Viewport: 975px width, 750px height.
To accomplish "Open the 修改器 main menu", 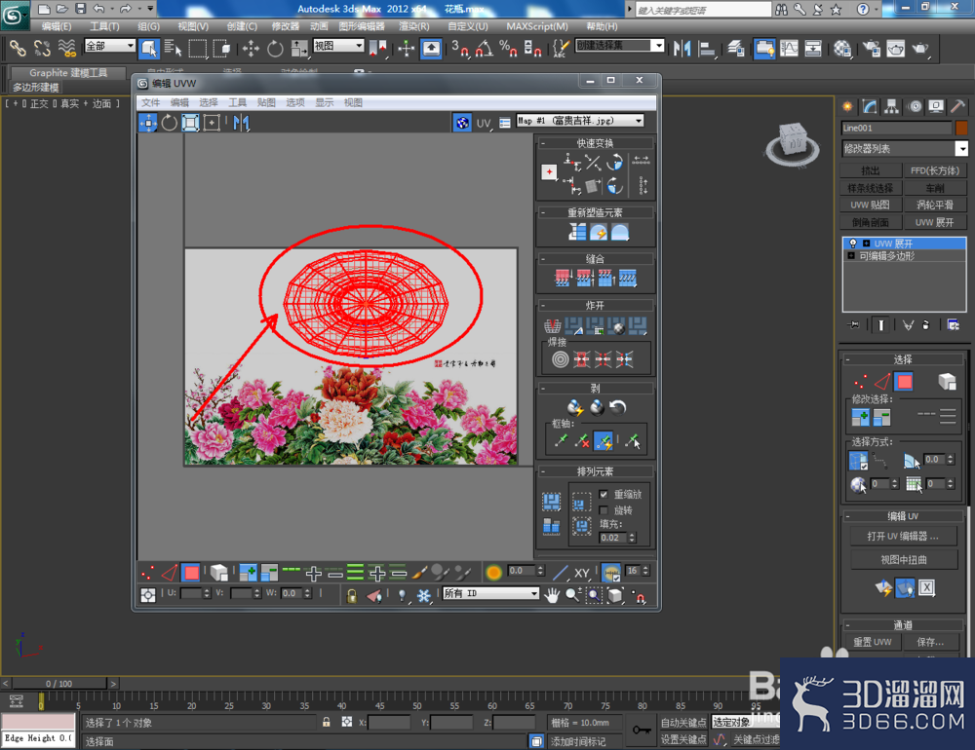I will (x=286, y=26).
